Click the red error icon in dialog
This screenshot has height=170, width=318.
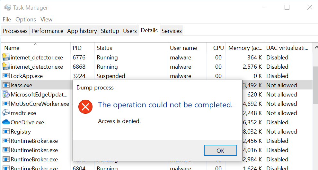pyautogui.click(x=85, y=107)
